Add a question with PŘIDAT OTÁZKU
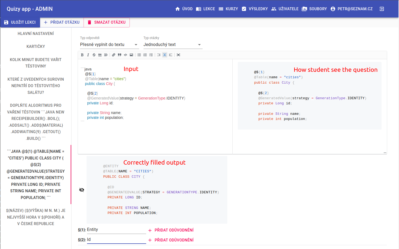Screen dimensions: 399x249 pos(62,22)
